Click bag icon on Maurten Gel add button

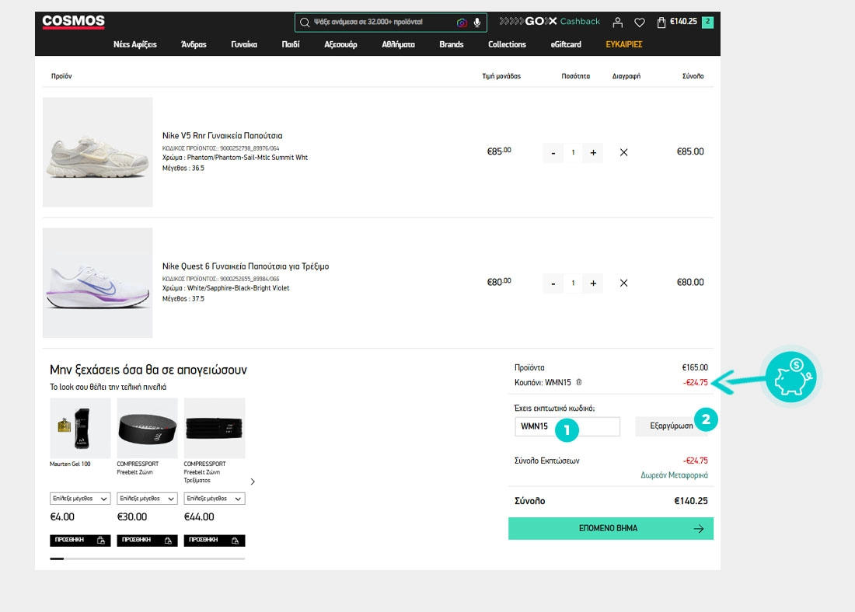pos(101,541)
